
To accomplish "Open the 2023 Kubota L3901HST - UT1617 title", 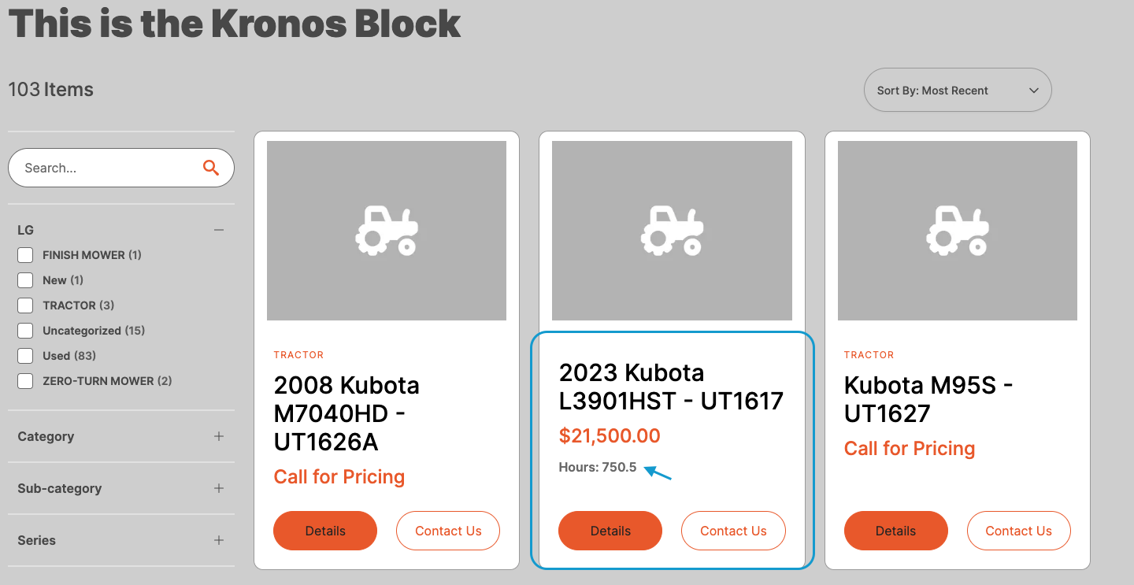I will [671, 387].
